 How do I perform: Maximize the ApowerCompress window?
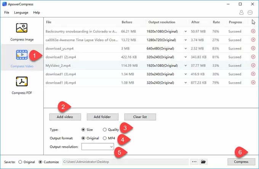(x=240, y=4)
